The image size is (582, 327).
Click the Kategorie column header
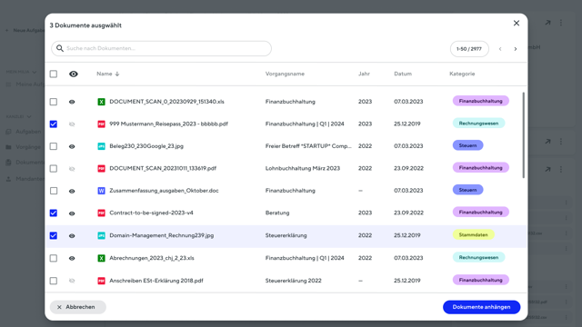point(462,74)
